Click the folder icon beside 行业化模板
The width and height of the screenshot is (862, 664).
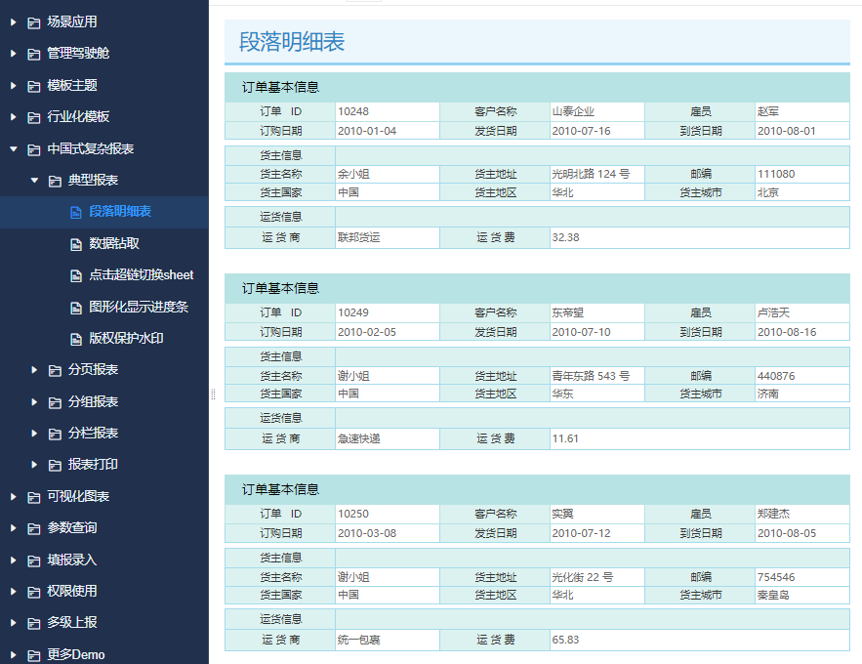tap(34, 117)
